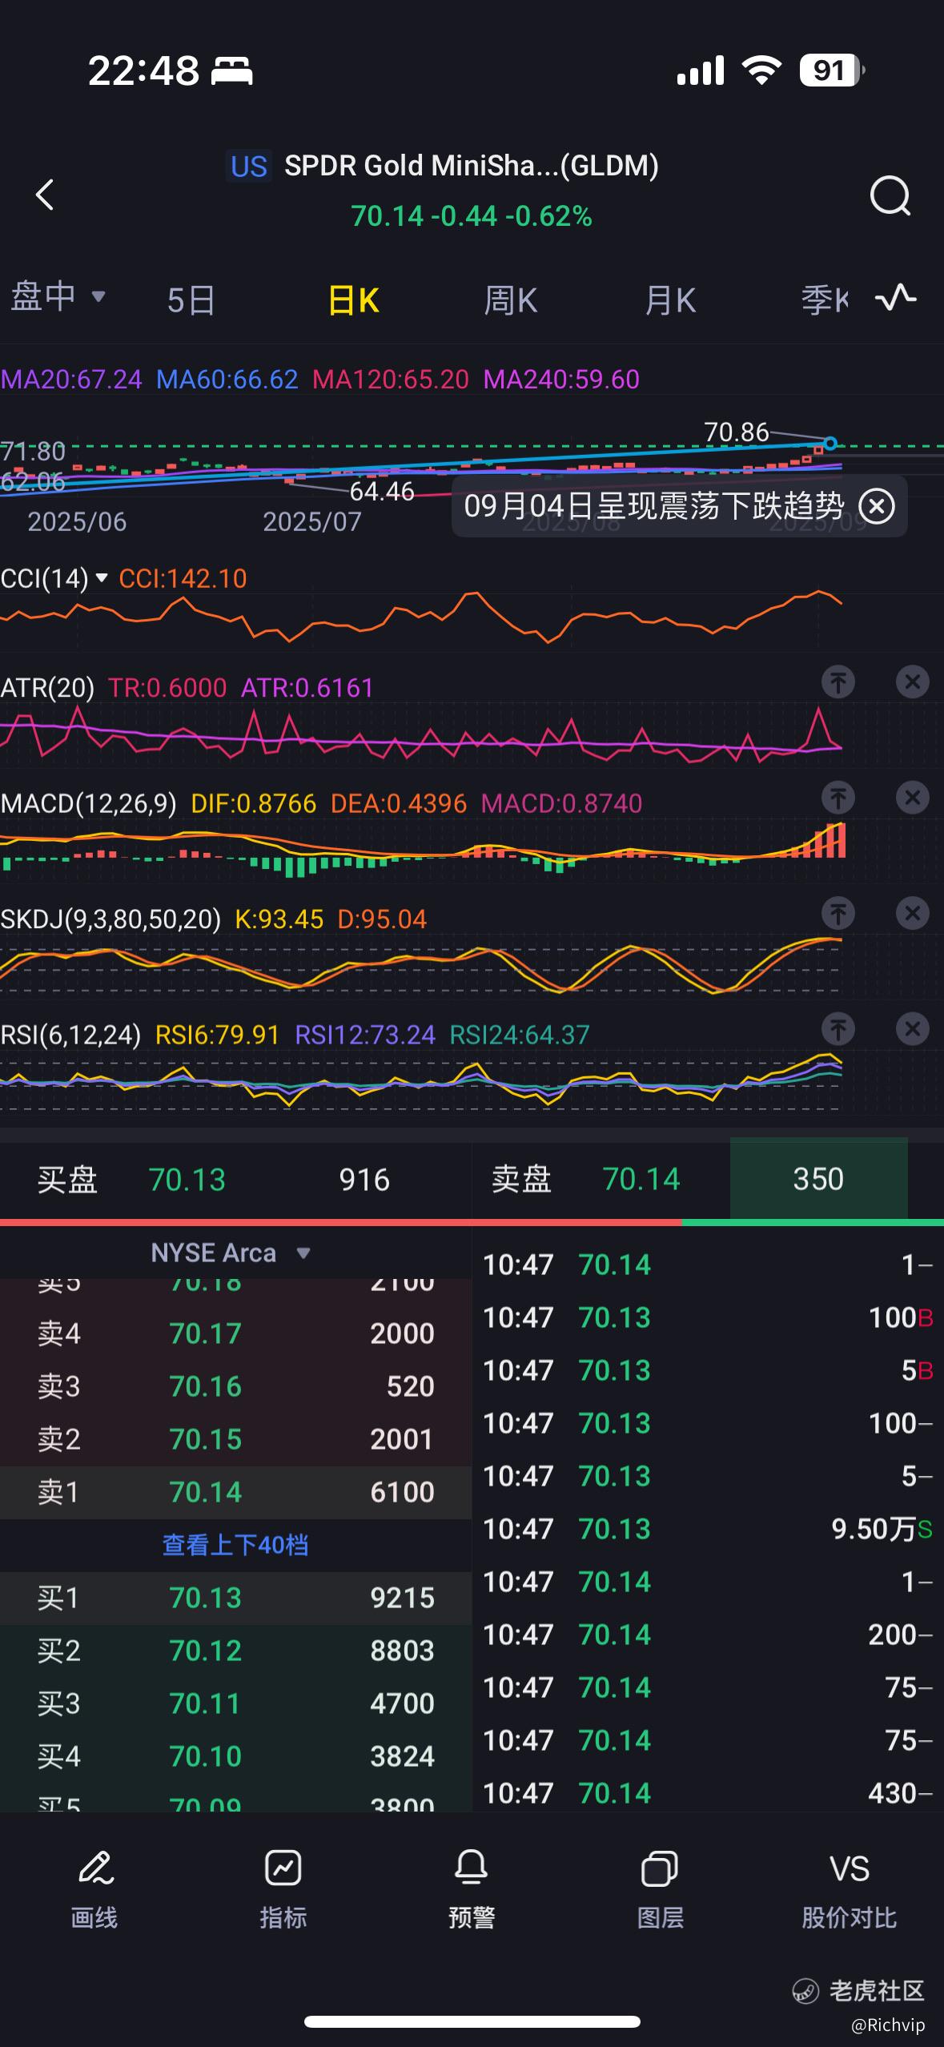The width and height of the screenshot is (944, 2047).
Task: Tap the SPDR Gold MiniShares title
Action: point(472,166)
